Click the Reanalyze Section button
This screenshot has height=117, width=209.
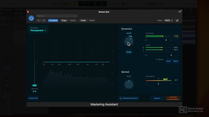pos(129,98)
